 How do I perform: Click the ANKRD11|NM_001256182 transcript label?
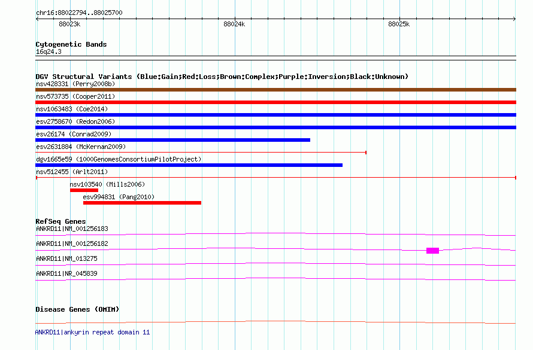pos(72,244)
